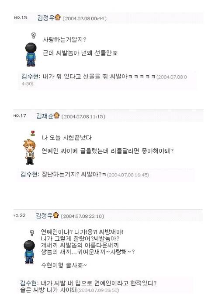This screenshot has width=215, height=298.
Task: Click the No.15 post number label
Action: point(21,18)
